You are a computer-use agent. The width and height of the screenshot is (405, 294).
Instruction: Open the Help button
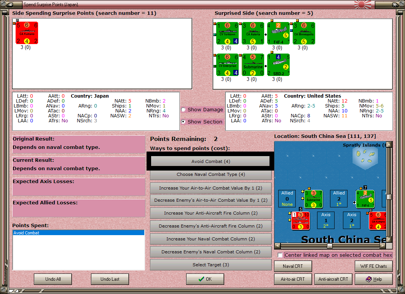(x=374, y=279)
